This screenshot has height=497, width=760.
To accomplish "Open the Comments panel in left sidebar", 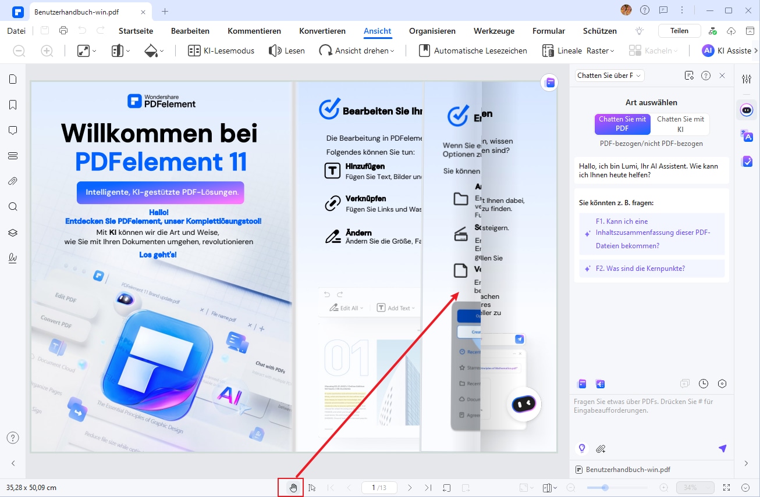I will (13, 130).
